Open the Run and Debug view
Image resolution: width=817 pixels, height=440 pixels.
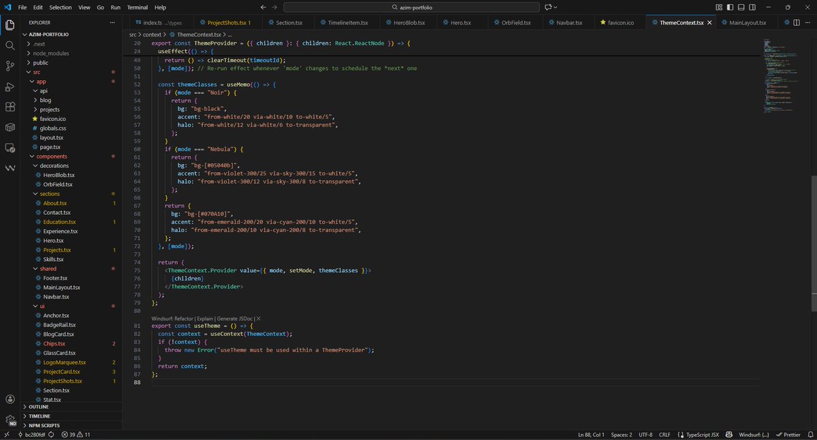tap(10, 86)
